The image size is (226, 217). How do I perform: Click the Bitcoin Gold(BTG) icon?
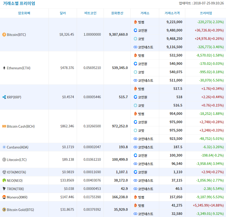pyautogui.click(x=4, y=209)
